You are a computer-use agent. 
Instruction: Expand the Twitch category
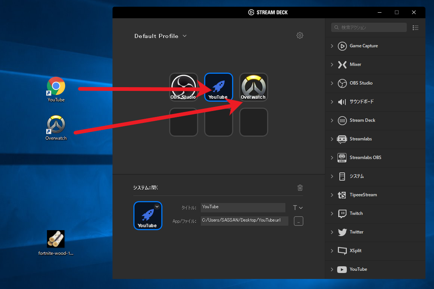click(332, 214)
